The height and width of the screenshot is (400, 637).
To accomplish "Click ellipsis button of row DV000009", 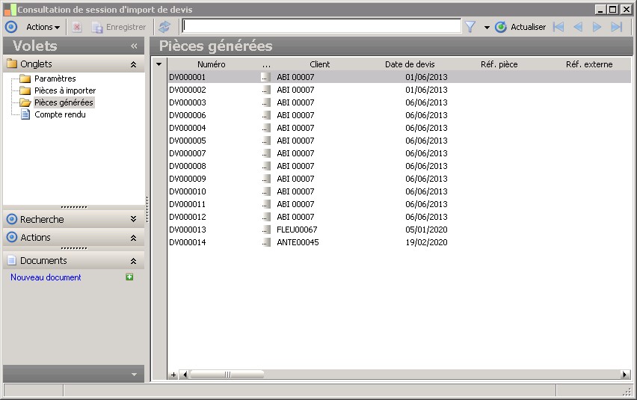I will (x=265, y=179).
